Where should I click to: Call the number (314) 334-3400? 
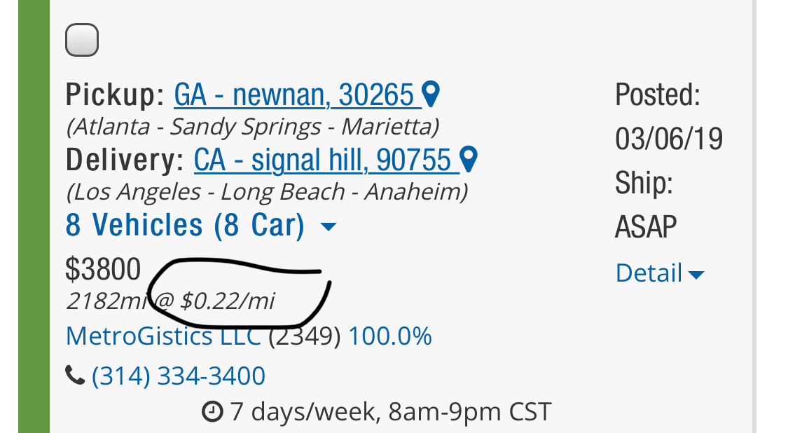(179, 376)
